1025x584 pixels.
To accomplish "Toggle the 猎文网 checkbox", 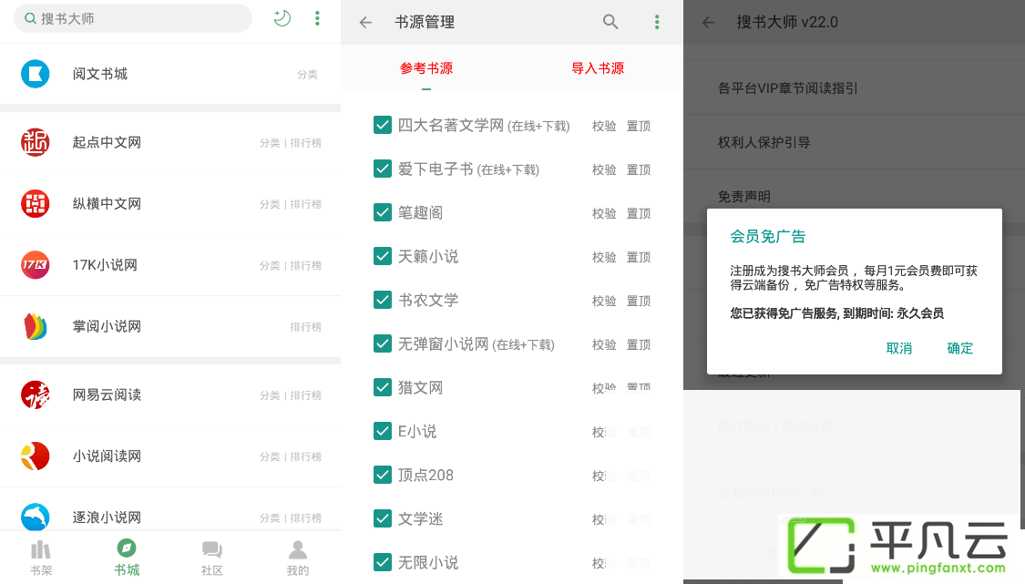I will 383,387.
